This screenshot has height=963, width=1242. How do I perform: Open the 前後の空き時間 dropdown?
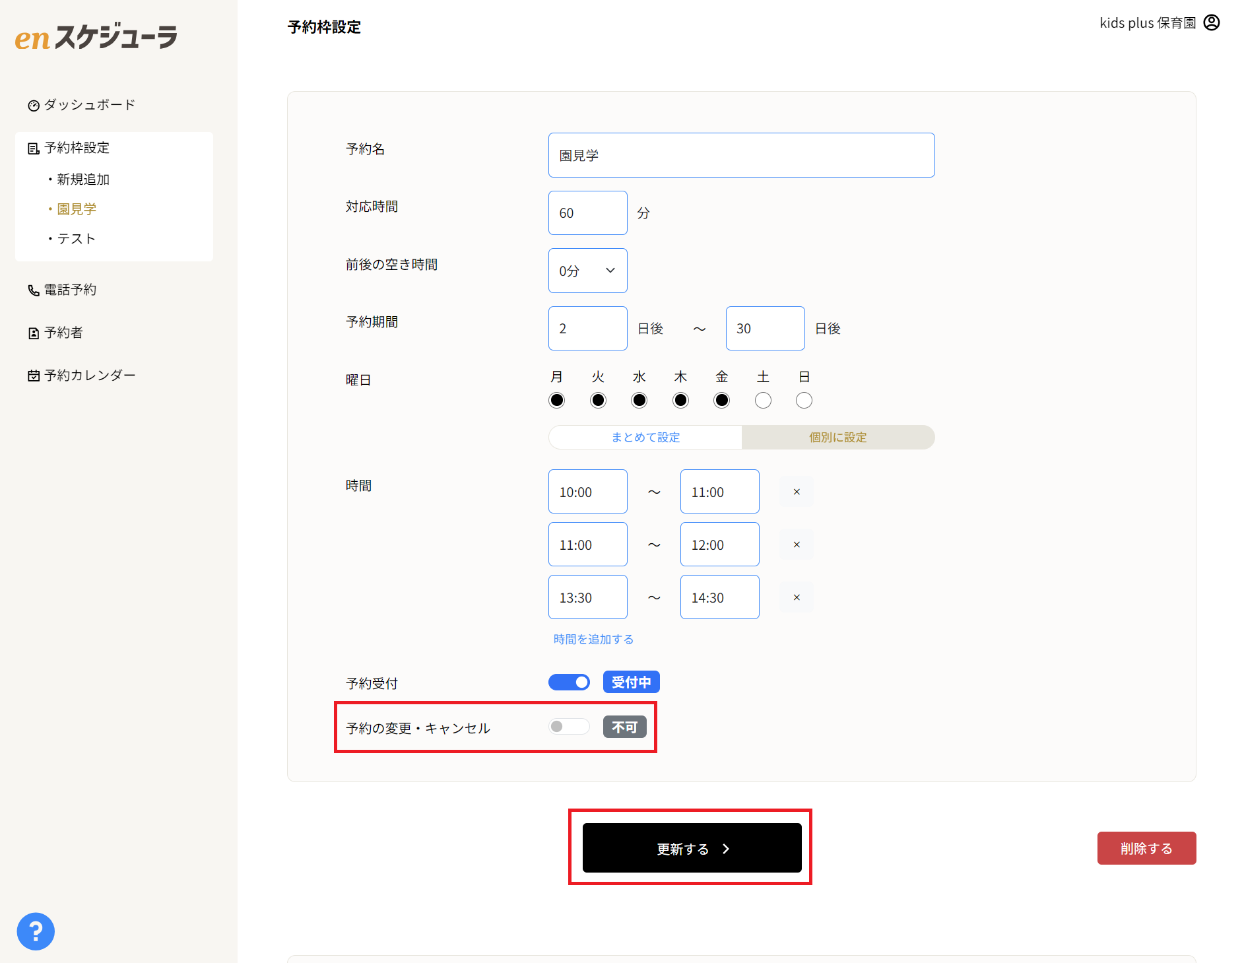point(587,271)
